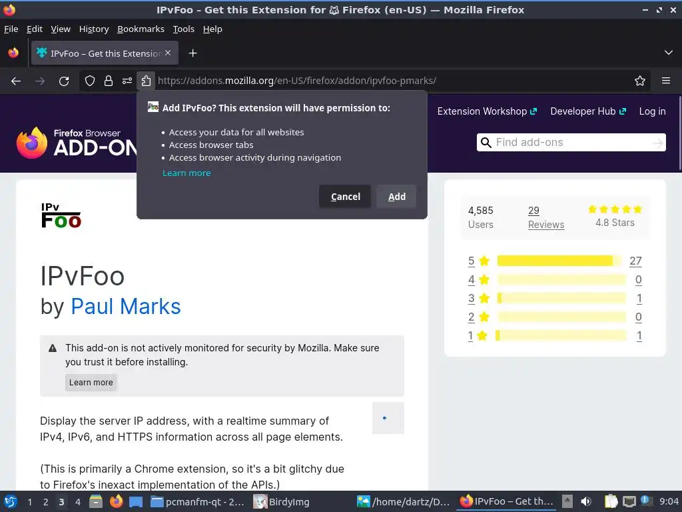The height and width of the screenshot is (512, 682).
Task: Click extension puzzle icon in address bar
Action: pyautogui.click(x=146, y=81)
